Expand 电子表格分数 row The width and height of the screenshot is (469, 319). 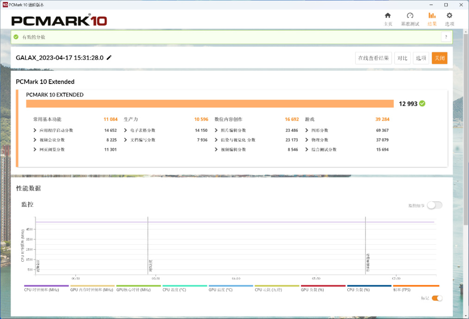click(125, 130)
